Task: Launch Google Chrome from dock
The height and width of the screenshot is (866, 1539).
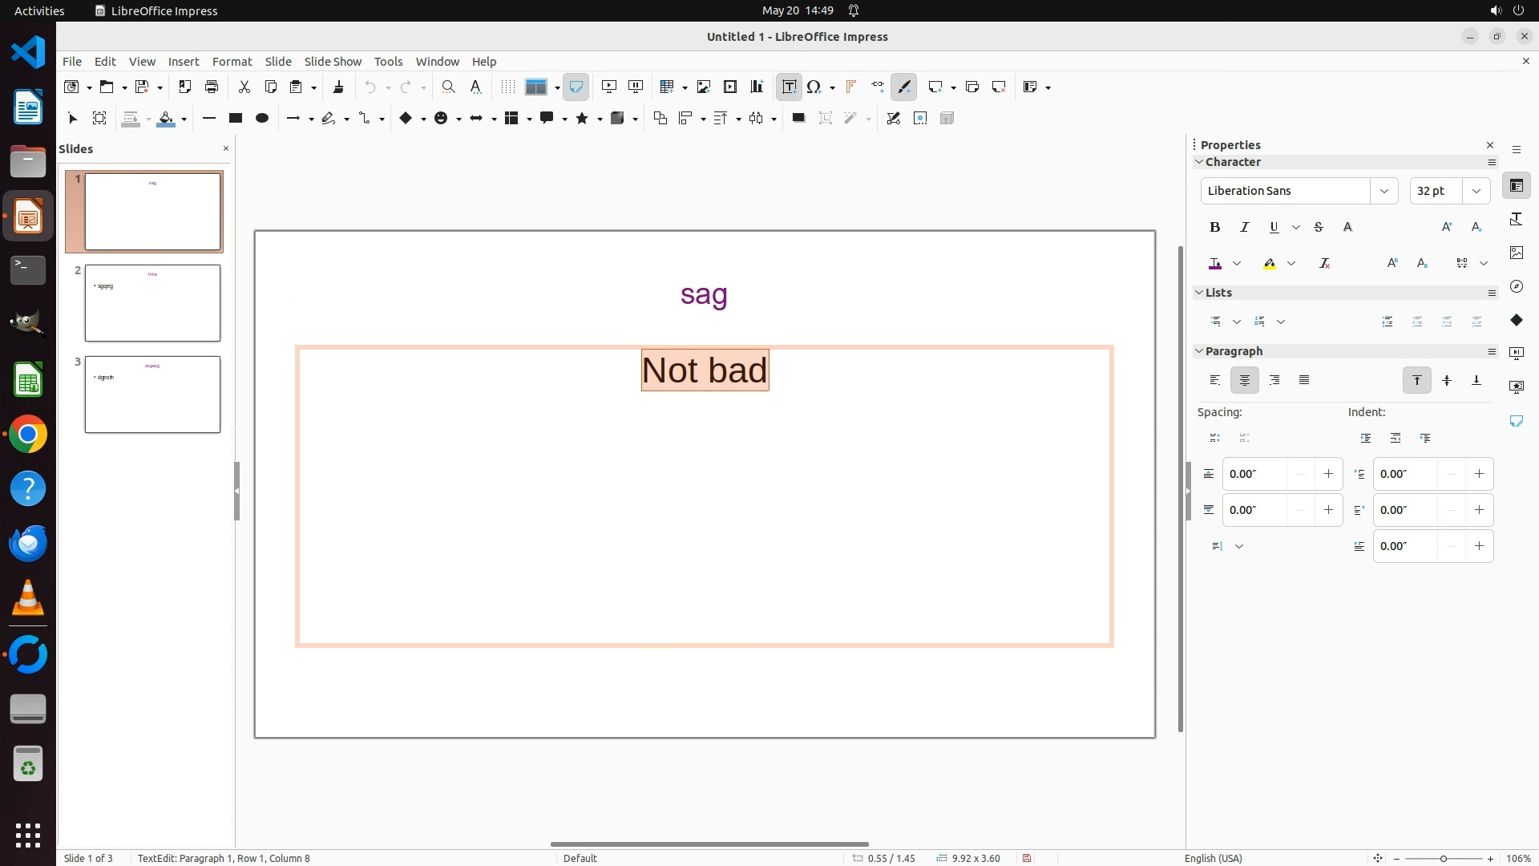Action: [x=28, y=435]
